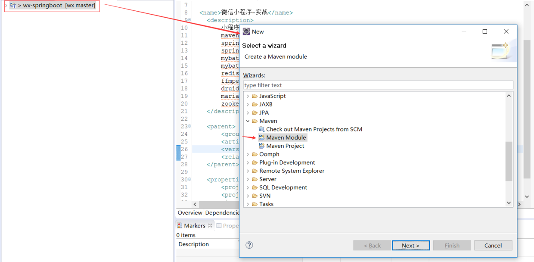Click the JAXB folder icon
This screenshot has width=534, height=262.
pyautogui.click(x=255, y=104)
